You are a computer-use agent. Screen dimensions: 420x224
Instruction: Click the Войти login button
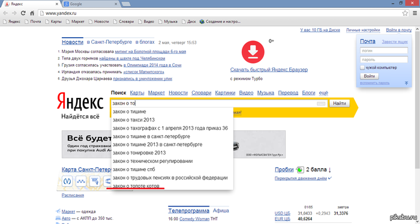[370, 76]
